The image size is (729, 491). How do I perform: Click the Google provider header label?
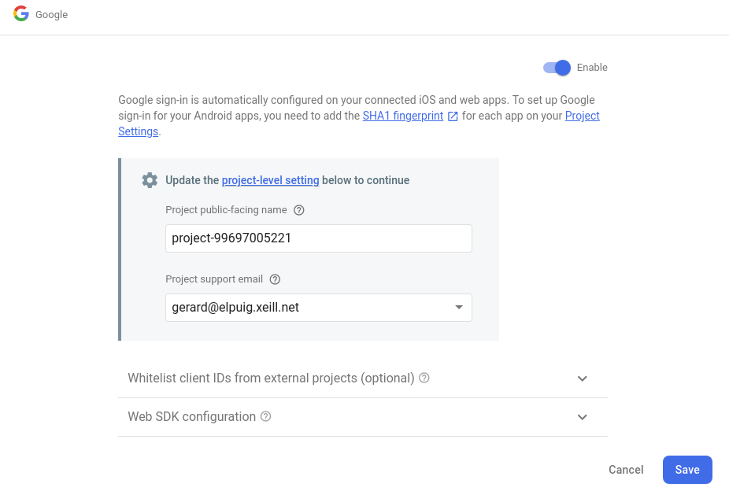[x=52, y=15]
